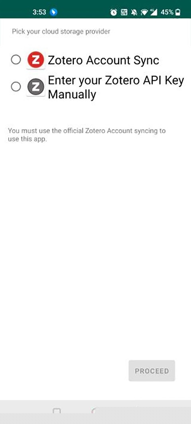Tap the 45% battery percentage text
This screenshot has width=191, height=424.
pos(167,12)
